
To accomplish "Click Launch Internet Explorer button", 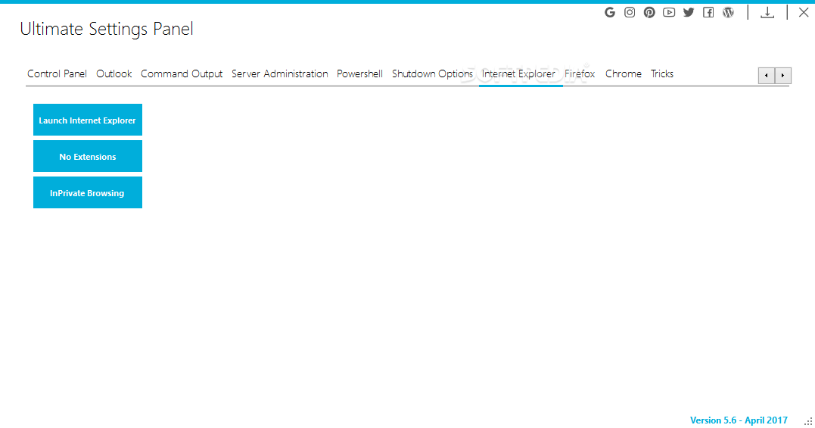I will point(87,120).
